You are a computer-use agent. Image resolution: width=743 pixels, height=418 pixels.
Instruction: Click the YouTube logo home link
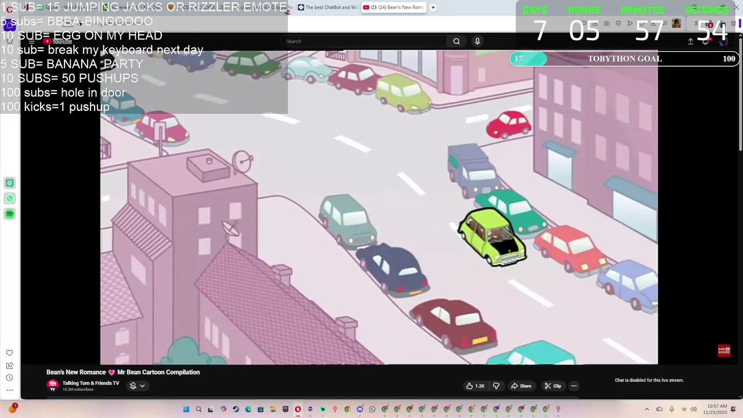pyautogui.click(x=58, y=41)
